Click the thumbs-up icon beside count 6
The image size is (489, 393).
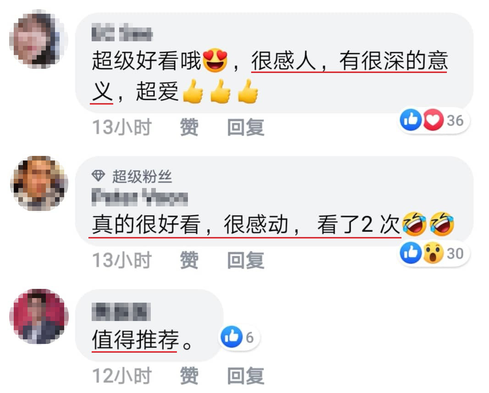point(231,337)
